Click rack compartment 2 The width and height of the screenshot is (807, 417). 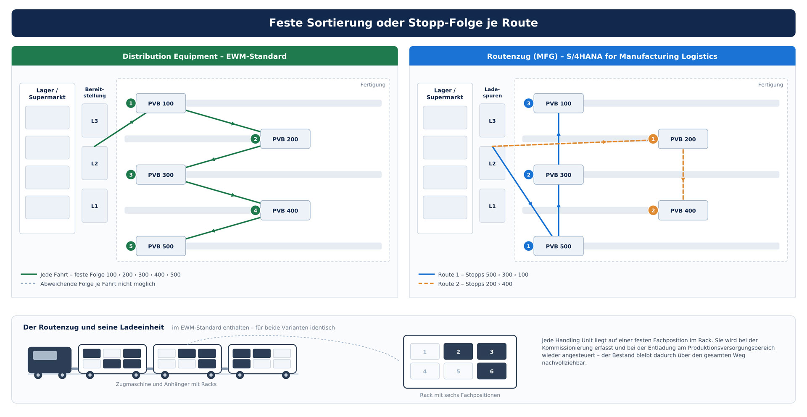click(458, 351)
